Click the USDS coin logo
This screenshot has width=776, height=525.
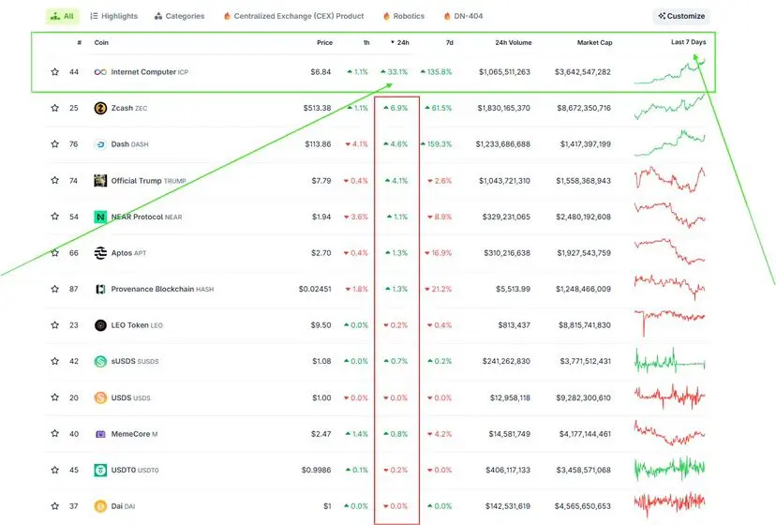click(100, 397)
